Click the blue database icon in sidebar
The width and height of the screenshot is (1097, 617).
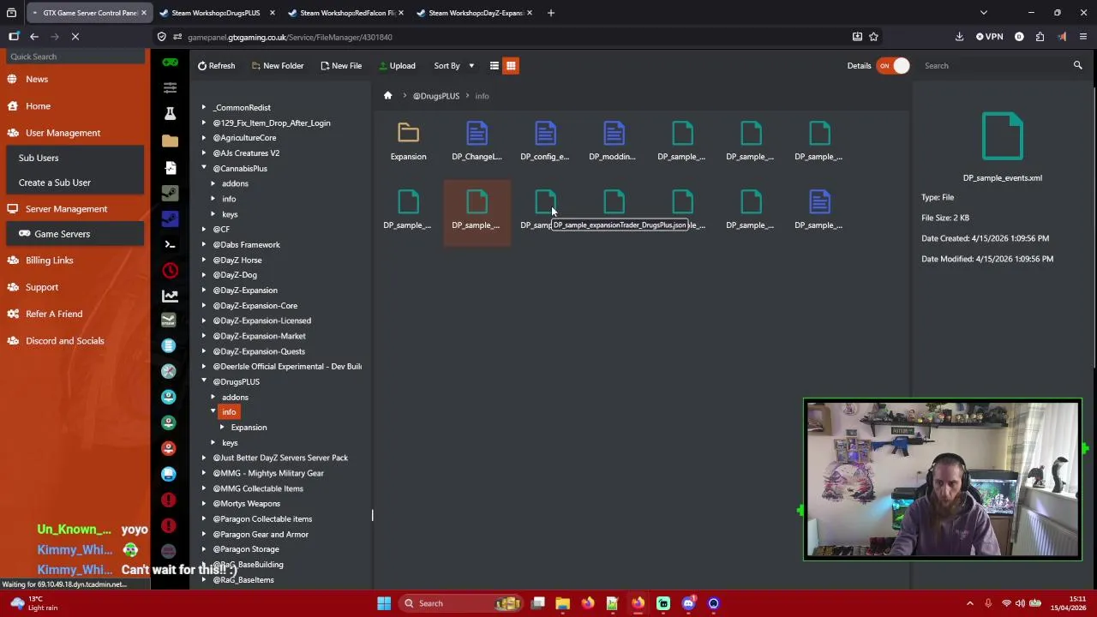[x=169, y=345]
